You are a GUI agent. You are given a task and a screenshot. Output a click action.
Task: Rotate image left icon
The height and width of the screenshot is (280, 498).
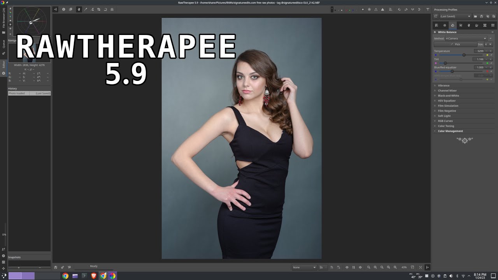400,9
